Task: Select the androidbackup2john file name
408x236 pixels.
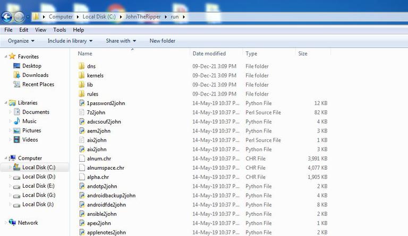Action: (x=111, y=196)
